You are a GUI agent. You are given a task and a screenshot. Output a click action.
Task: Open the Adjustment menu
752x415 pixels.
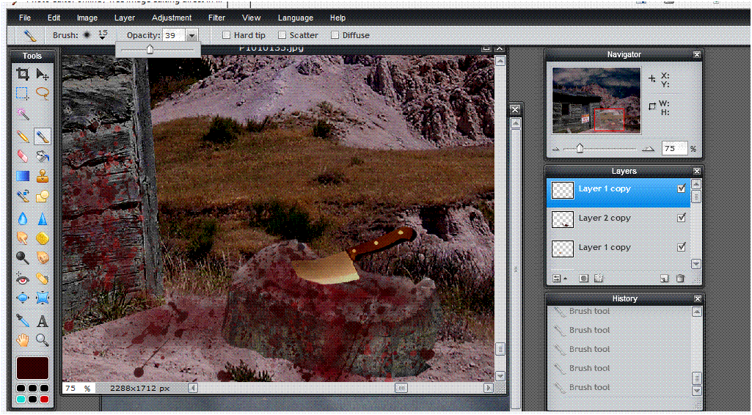[x=172, y=18]
